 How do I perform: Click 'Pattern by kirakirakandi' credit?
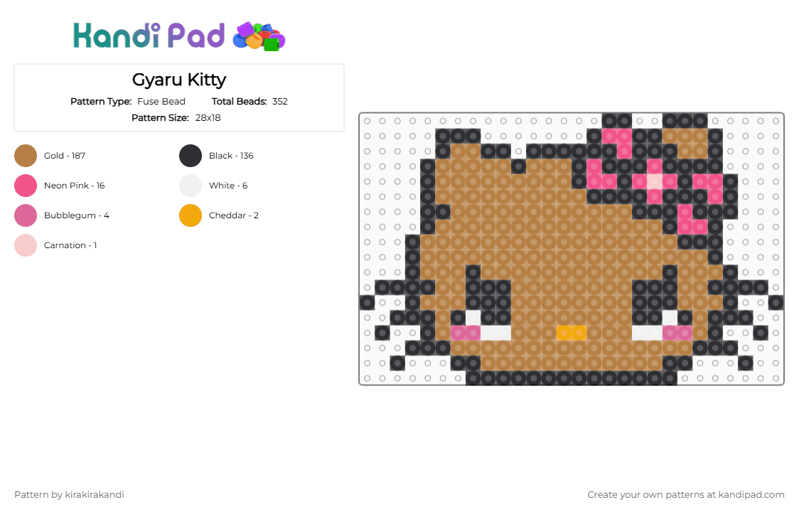pyautogui.click(x=69, y=495)
